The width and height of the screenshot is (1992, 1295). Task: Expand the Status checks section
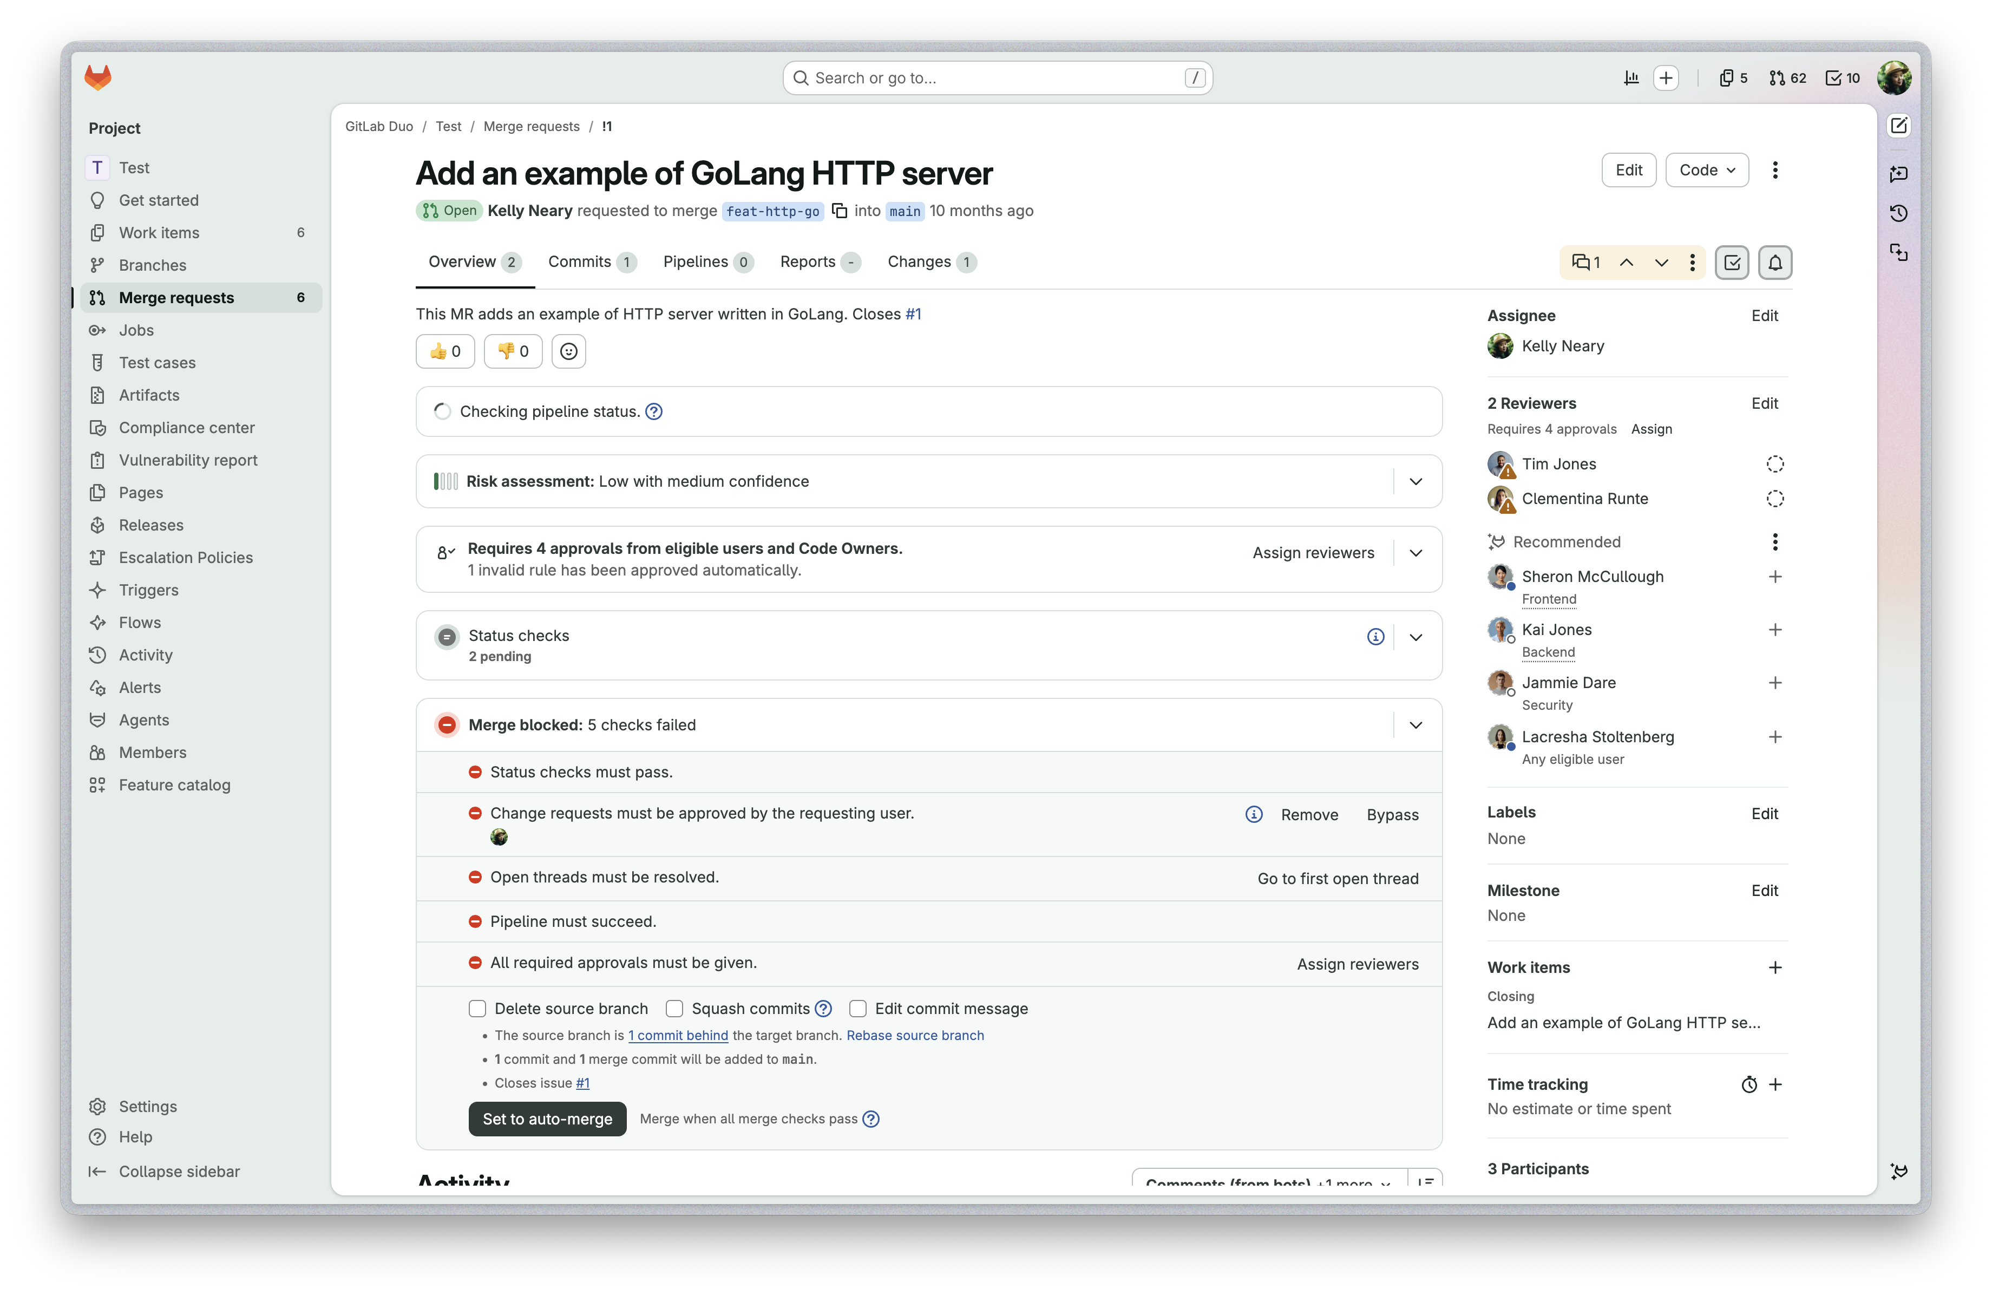pos(1416,637)
